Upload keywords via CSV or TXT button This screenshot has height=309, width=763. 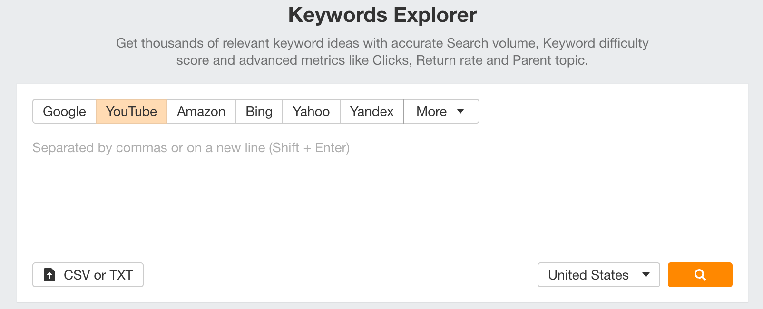point(88,275)
